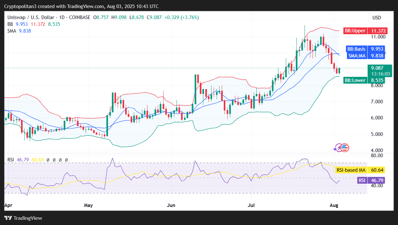Click the 11.000 level on price scale
This screenshot has height=225, width=398.
(378, 37)
